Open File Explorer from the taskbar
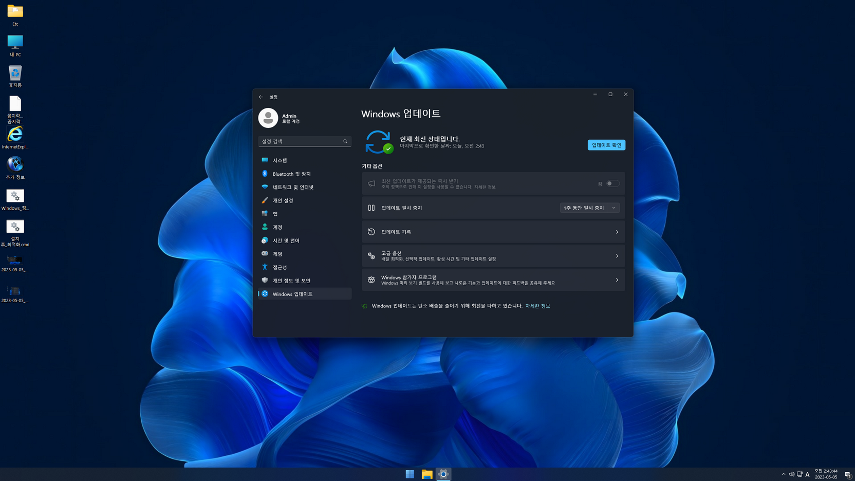 point(426,474)
